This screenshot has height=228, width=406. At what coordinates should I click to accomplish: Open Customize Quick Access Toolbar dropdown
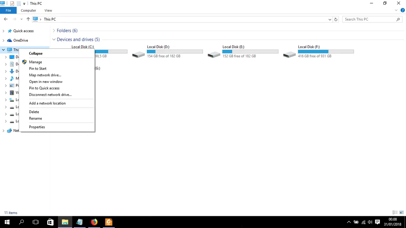24,3
